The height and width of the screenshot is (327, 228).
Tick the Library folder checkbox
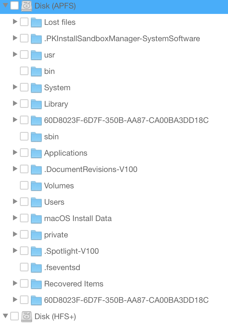point(24,104)
